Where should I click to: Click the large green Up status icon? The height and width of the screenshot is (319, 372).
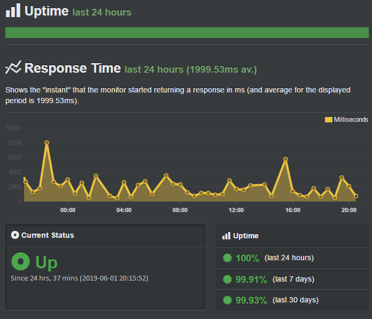(21, 261)
